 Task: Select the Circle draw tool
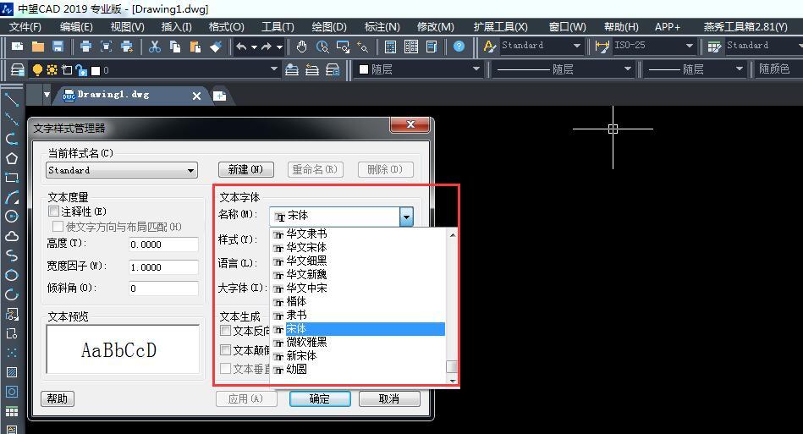click(x=11, y=217)
